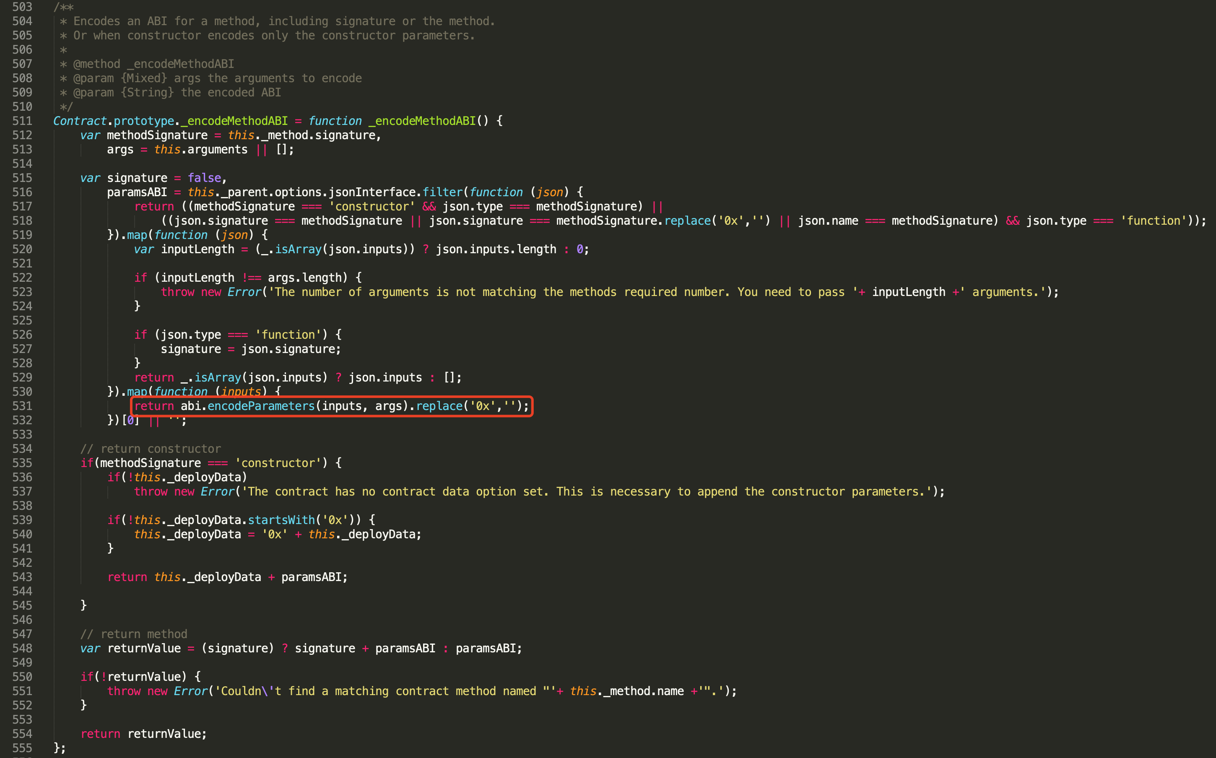The width and height of the screenshot is (1216, 758).
Task: Click the startsWith method on line 539
Action: (281, 520)
